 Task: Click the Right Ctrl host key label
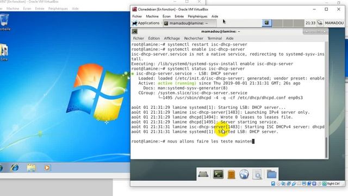coord(333,183)
